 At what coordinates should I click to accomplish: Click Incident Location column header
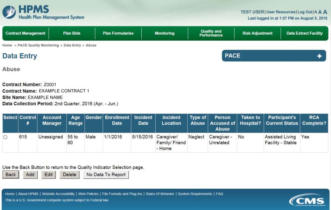click(x=171, y=123)
